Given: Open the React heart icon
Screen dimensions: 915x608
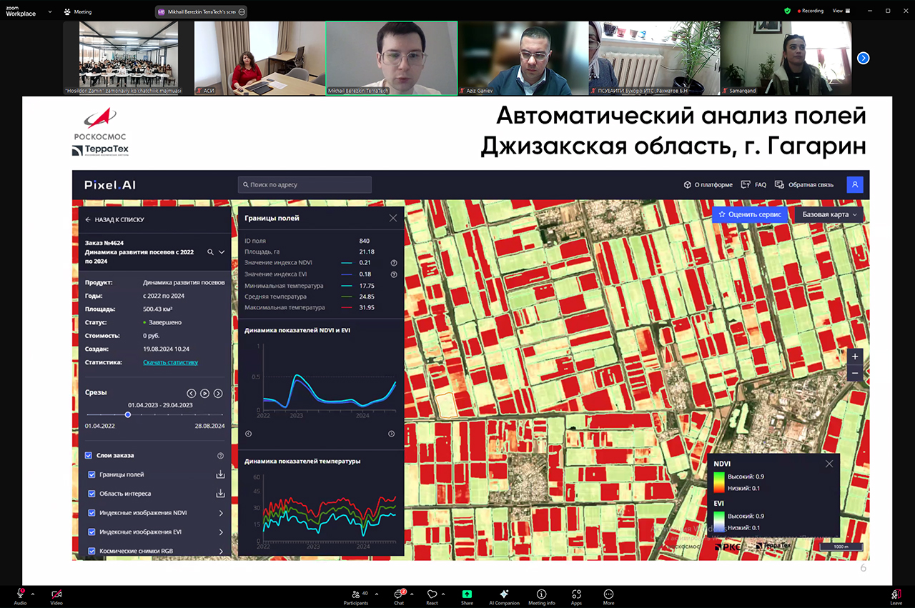Looking at the screenshot, I should coord(432,594).
